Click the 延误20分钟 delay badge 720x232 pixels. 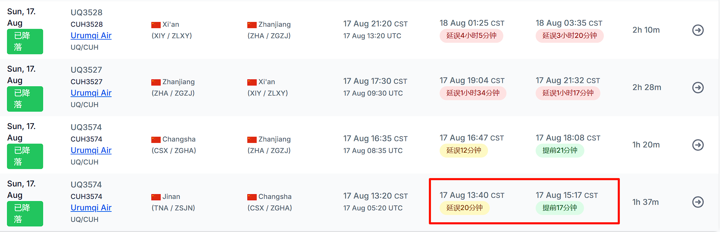[x=464, y=208]
